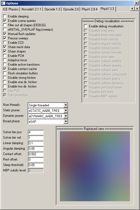Screen dimensions: 140x210
Task: Check Enable one dir. friction
Action: pos(5,82)
